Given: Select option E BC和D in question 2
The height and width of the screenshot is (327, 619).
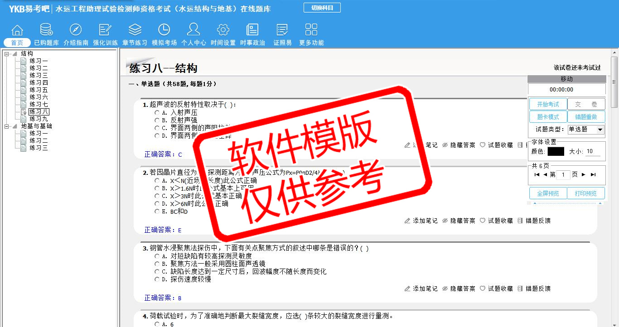Looking at the screenshot, I should tap(157, 212).
